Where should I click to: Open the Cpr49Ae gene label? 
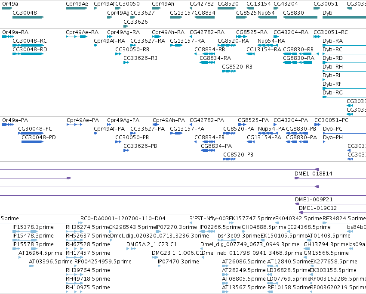coord(77,4)
